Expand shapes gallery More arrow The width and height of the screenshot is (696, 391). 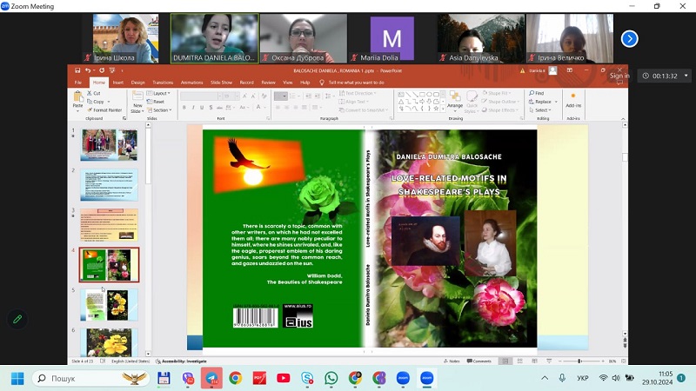click(443, 109)
